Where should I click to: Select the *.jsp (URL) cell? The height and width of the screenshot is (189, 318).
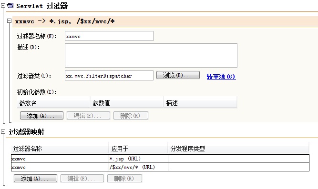138,159
